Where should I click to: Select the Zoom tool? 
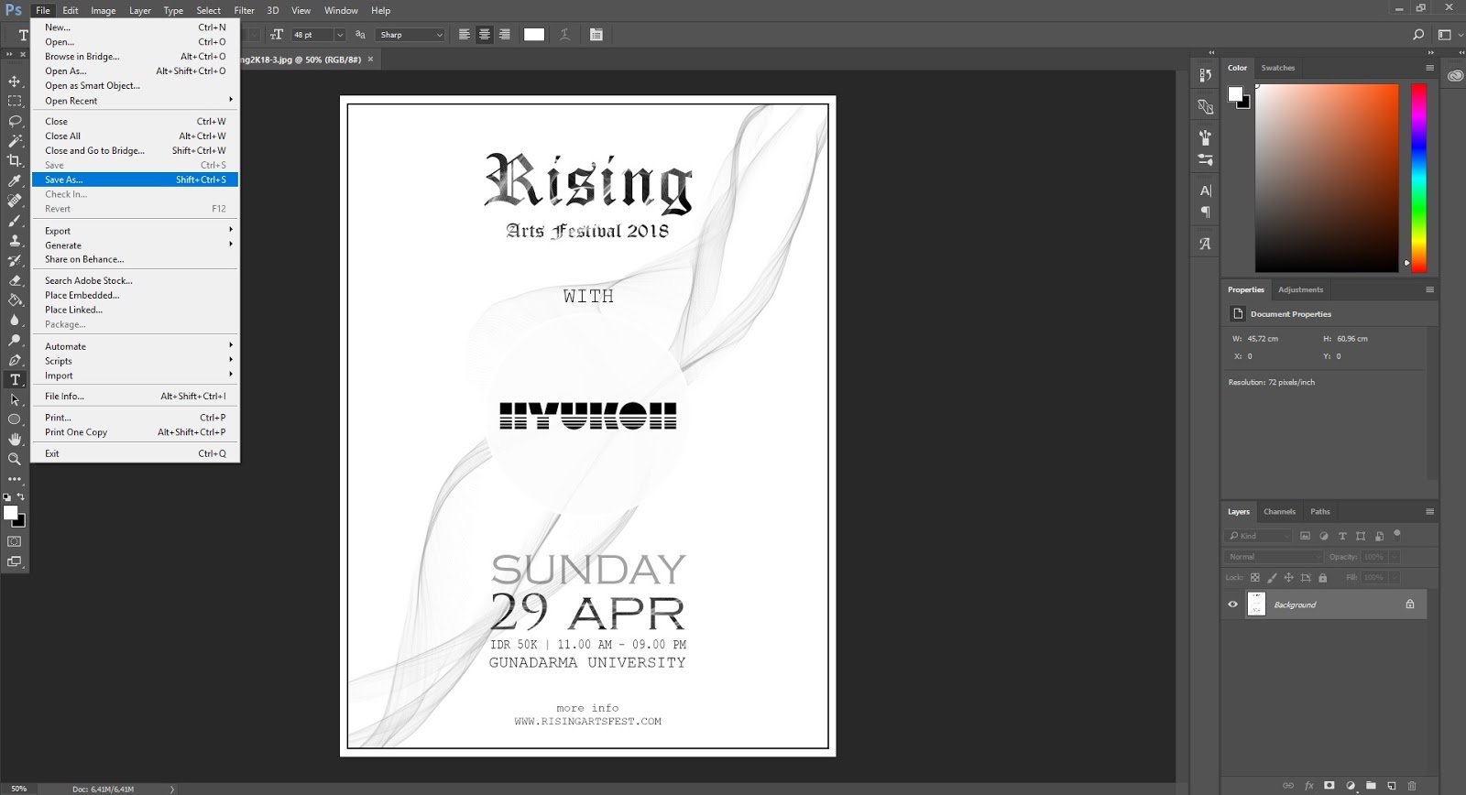15,459
